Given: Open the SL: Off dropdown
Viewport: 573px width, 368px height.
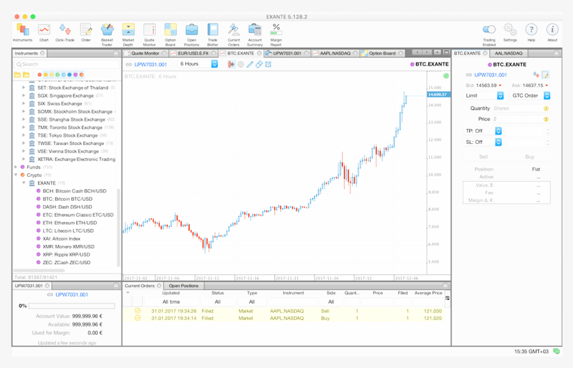Looking at the screenshot, I should [482, 142].
